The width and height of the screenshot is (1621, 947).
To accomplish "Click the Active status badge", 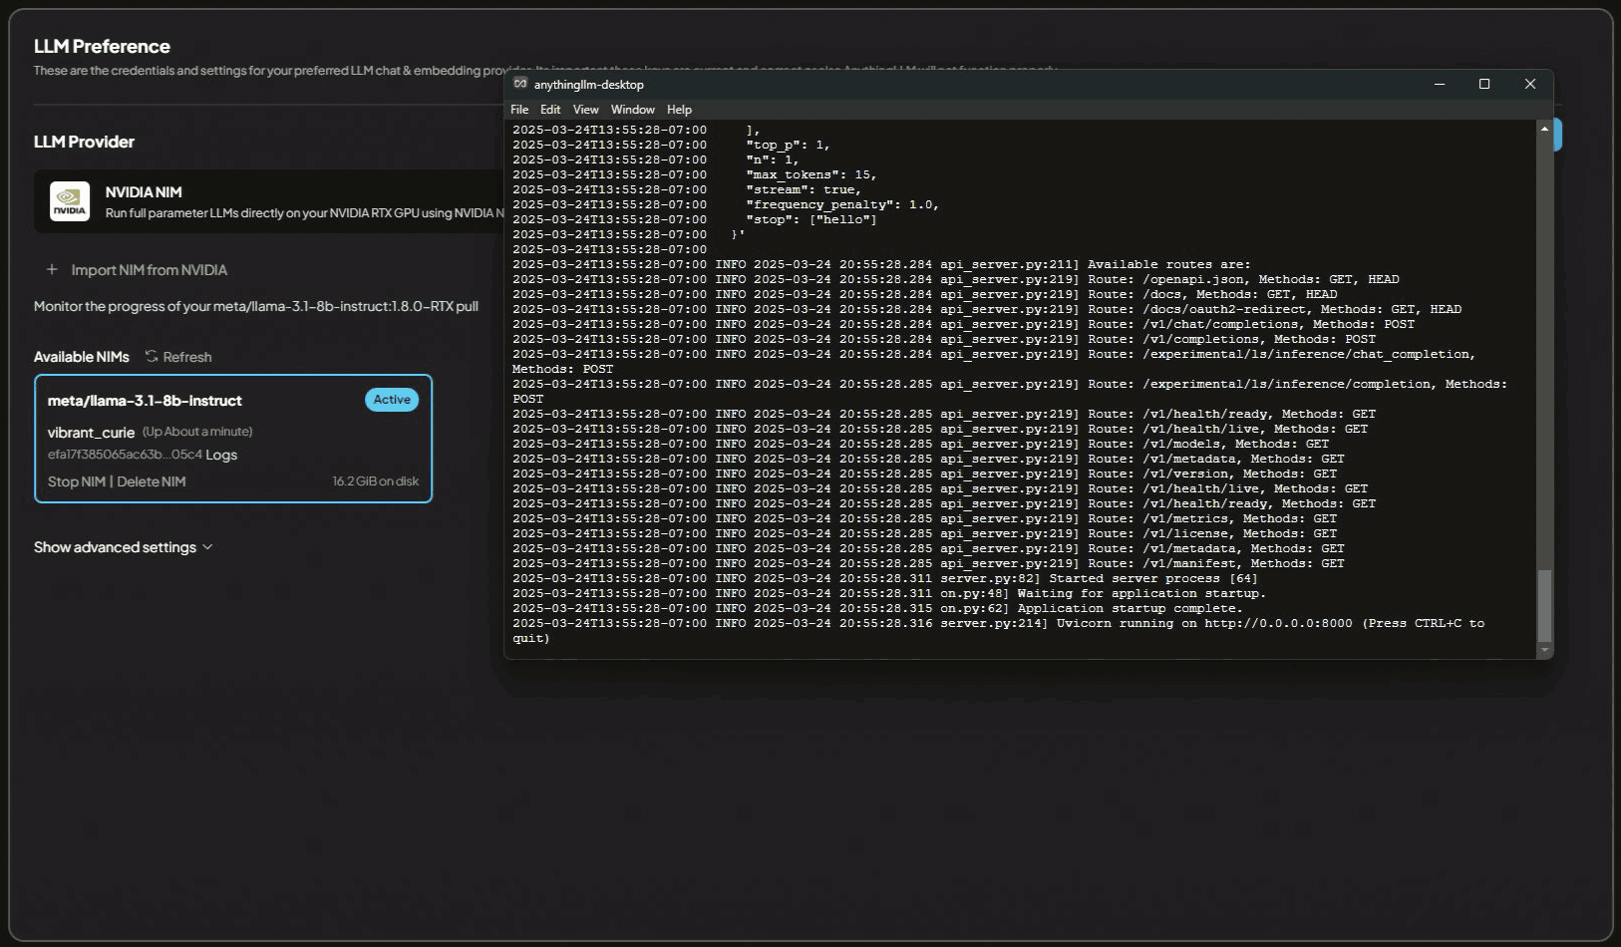I will click(x=392, y=400).
